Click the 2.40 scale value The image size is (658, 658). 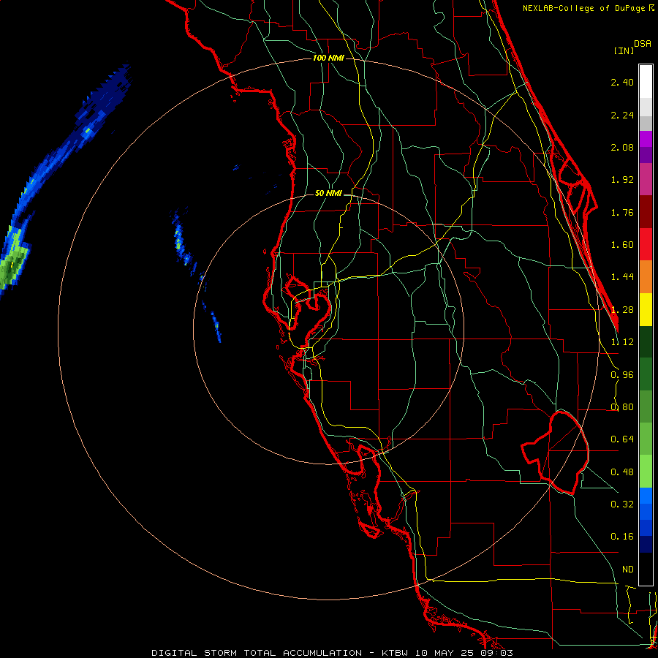tap(622, 82)
